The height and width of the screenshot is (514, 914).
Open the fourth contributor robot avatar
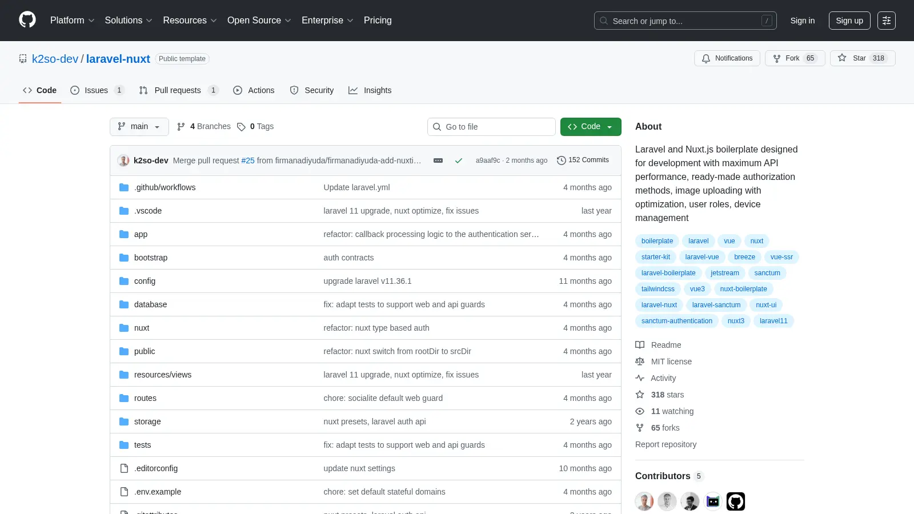pos(713,501)
